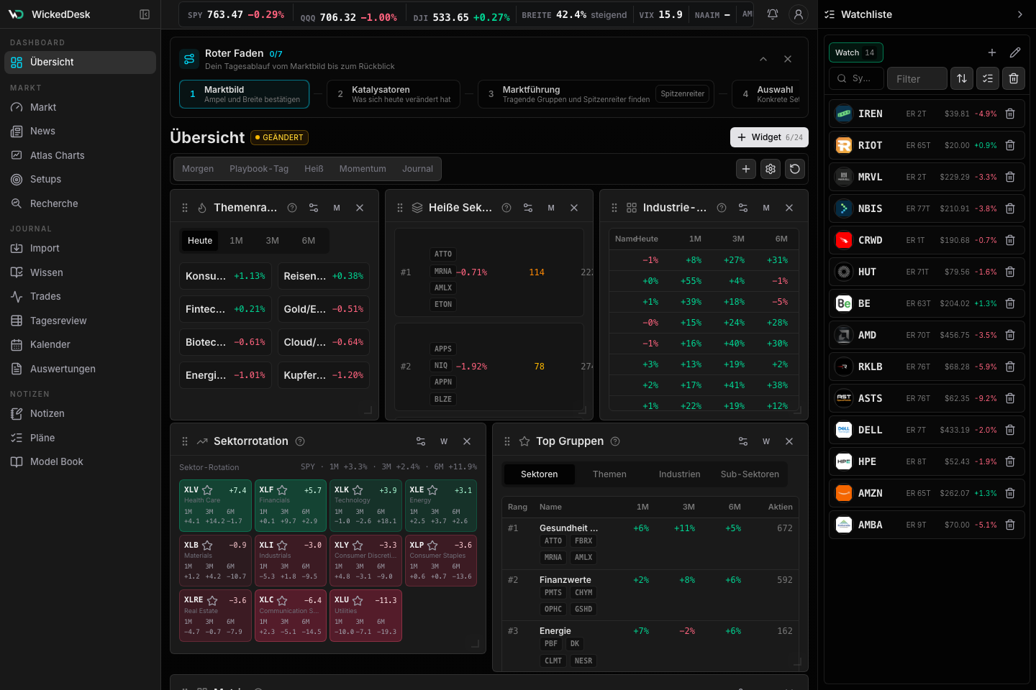Toggle watchlist checklist selection mode
Screen dimensions: 1036x690
coord(988,78)
